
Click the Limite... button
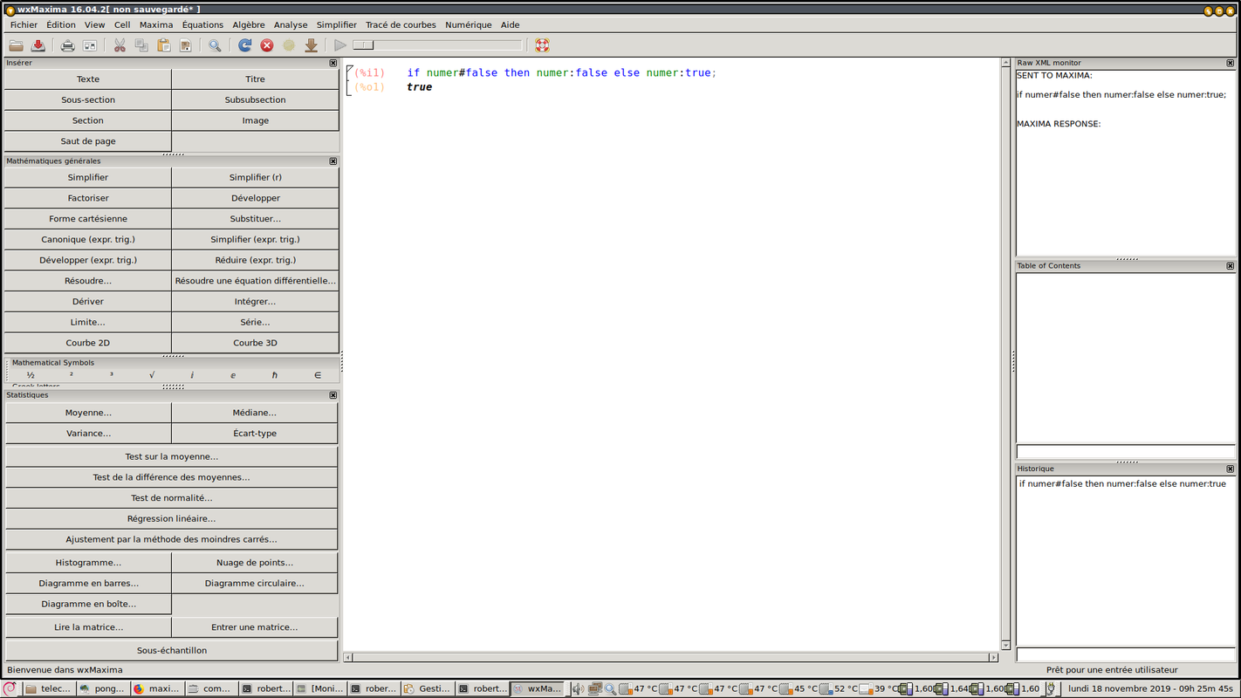pyautogui.click(x=88, y=322)
